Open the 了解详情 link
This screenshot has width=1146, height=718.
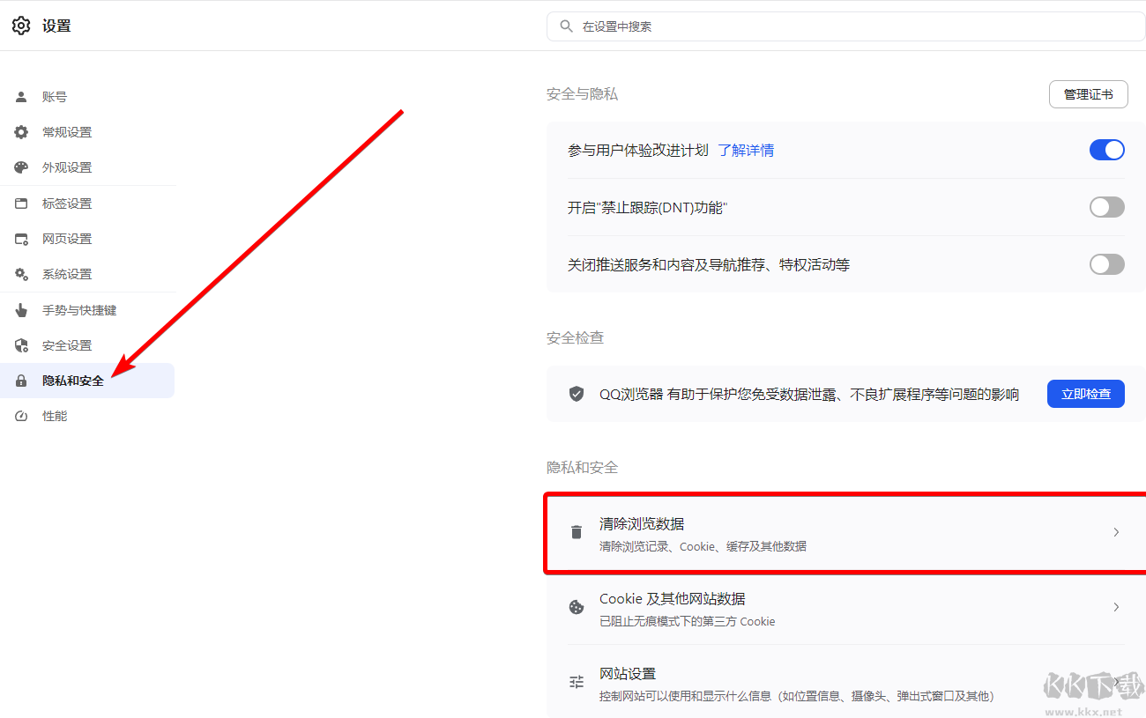[x=746, y=150]
